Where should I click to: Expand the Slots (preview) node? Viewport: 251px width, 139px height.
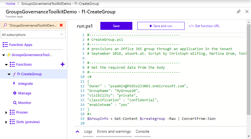(6, 122)
